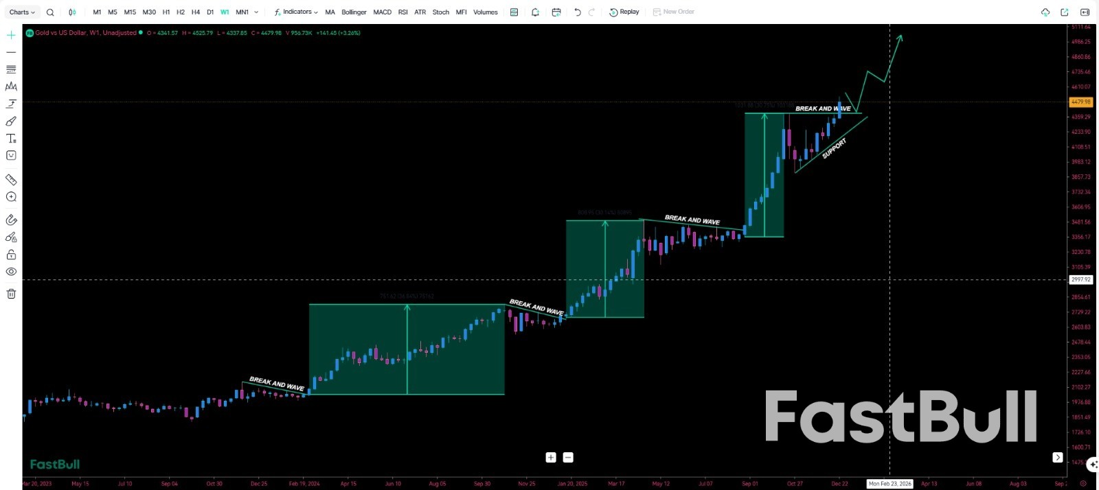Create a price alert with the bell icon

tap(535, 12)
